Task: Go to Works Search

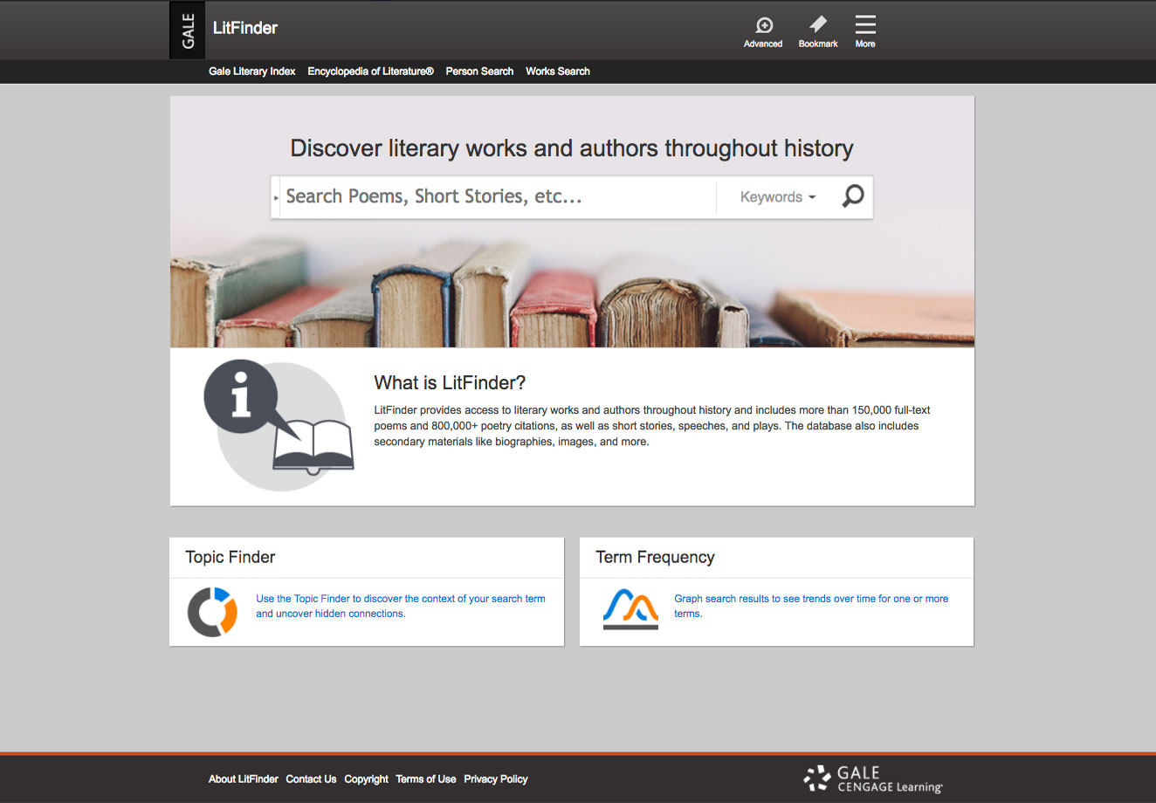Action: [558, 72]
